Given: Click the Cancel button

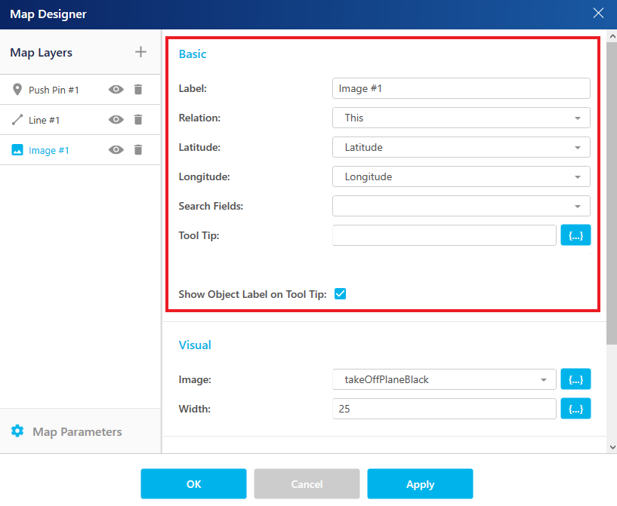Looking at the screenshot, I should pos(307,483).
